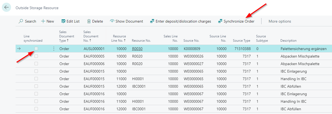Click the Synchronize Order button label
Image resolution: width=332 pixels, height=114 pixels.
[x=239, y=21]
